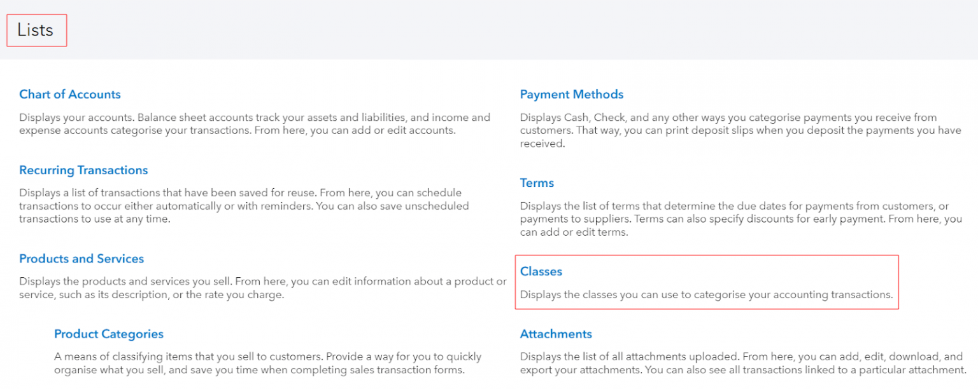
Task: Open the Product Categories list
Action: tap(109, 334)
